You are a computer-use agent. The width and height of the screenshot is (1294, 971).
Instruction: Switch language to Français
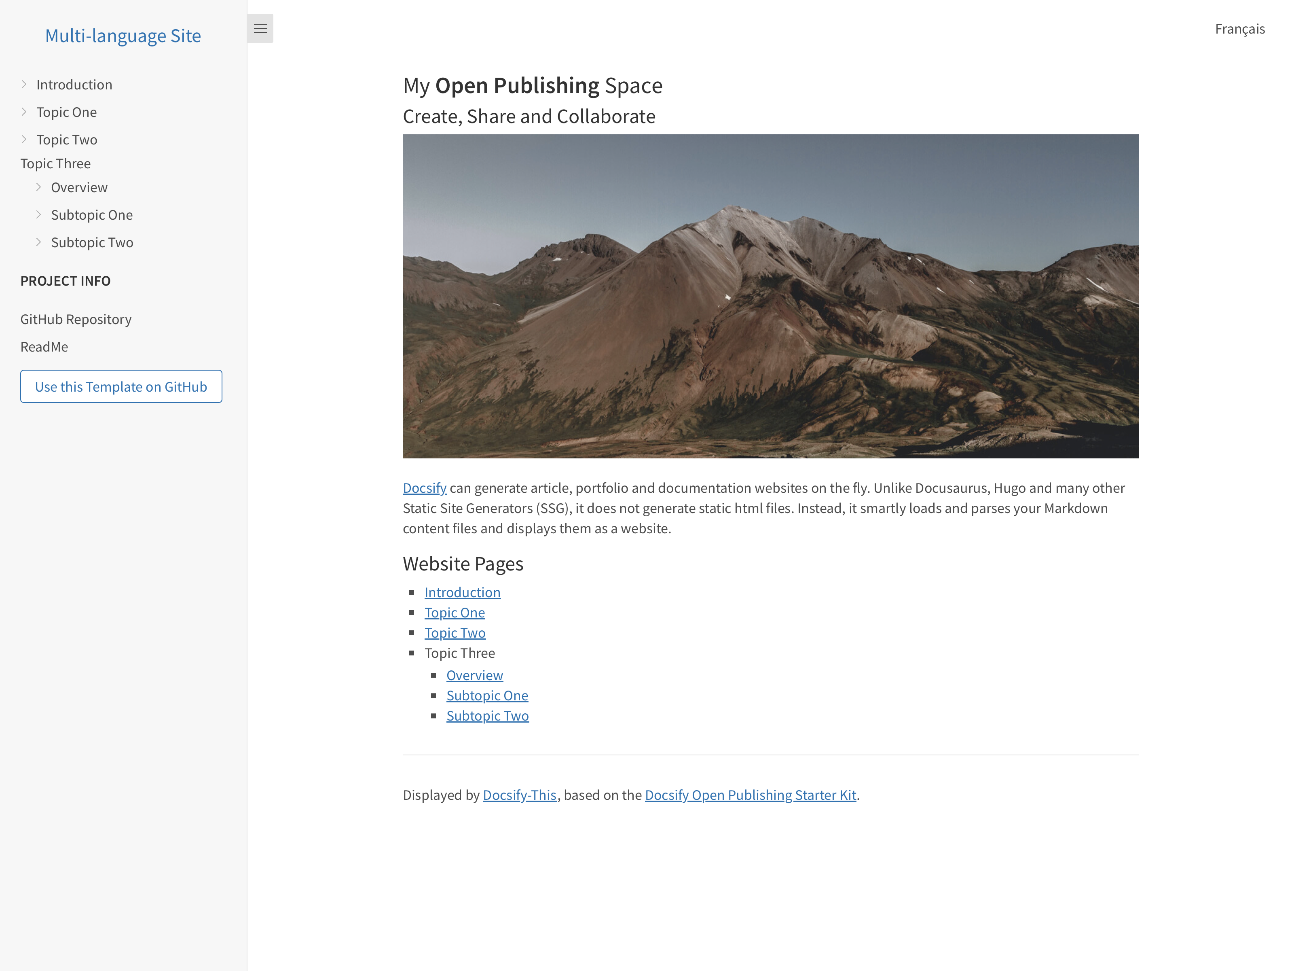pyautogui.click(x=1239, y=29)
